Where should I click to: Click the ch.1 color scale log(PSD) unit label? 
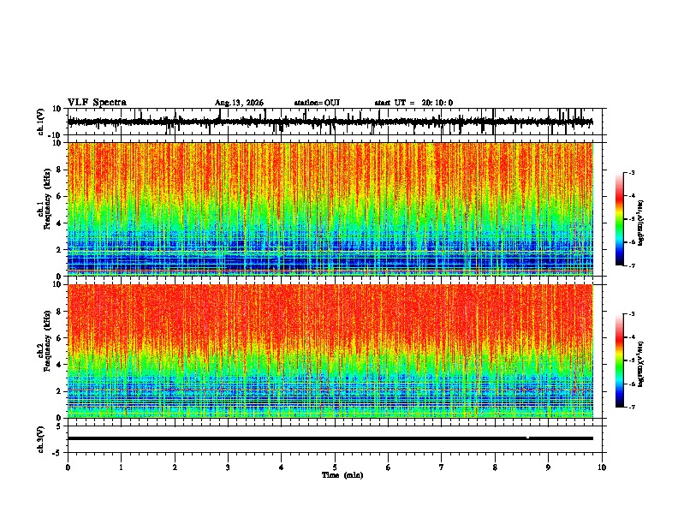click(640, 223)
